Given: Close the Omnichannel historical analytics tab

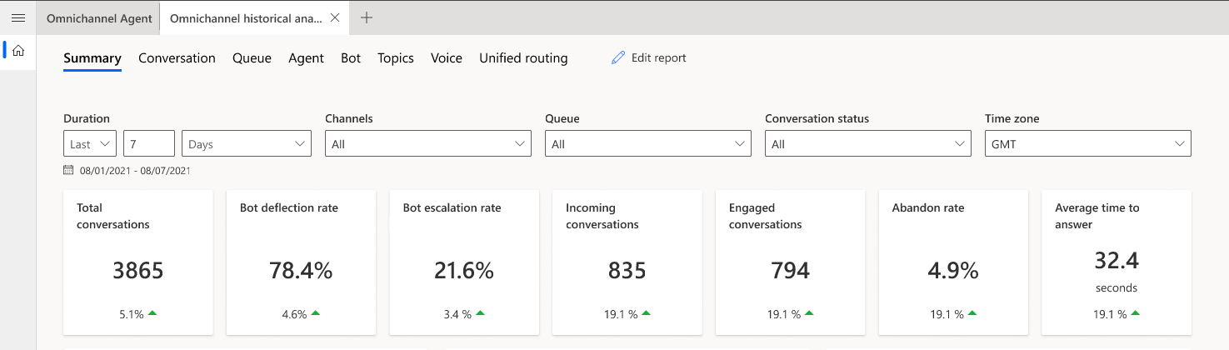Looking at the screenshot, I should point(335,17).
